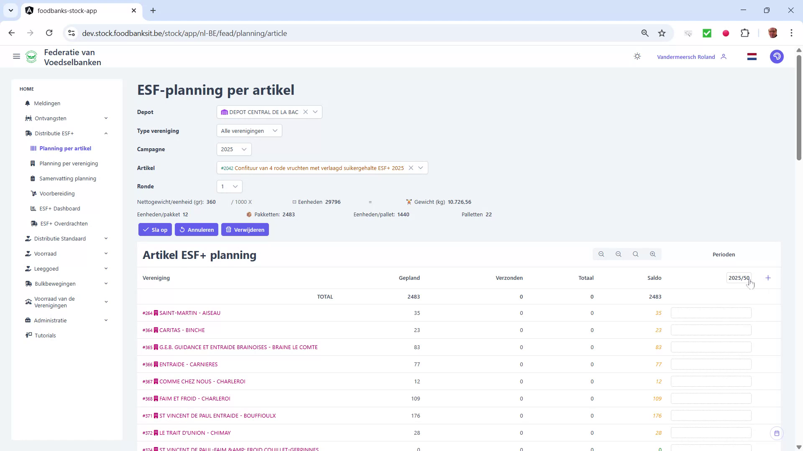Click the Dutch flag language icon
This screenshot has width=803, height=451.
point(752,56)
